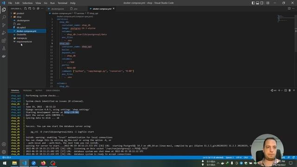This screenshot has height=167, width=297.
Task: Open the Terminal menu
Action: (63, 3)
